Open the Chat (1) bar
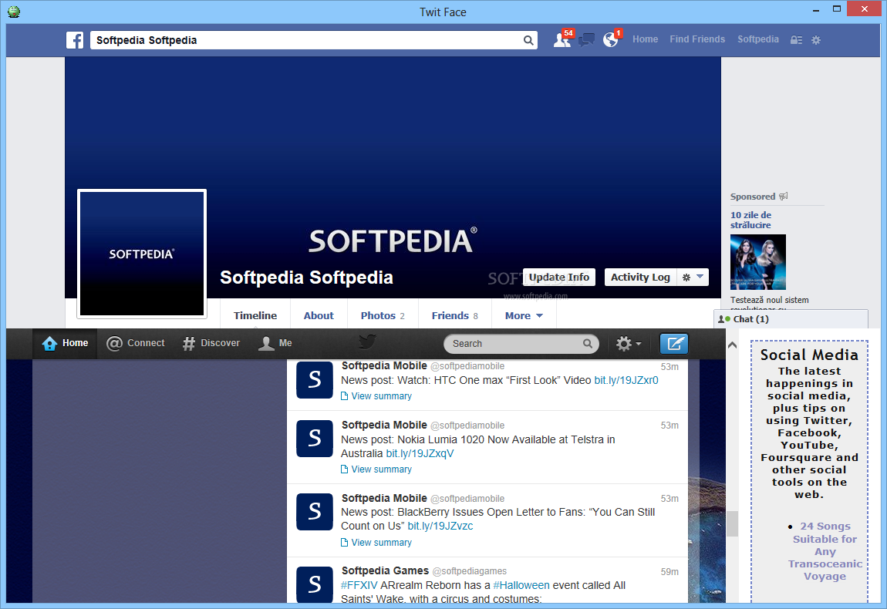Viewport: 887px width, 609px height. coord(791,319)
